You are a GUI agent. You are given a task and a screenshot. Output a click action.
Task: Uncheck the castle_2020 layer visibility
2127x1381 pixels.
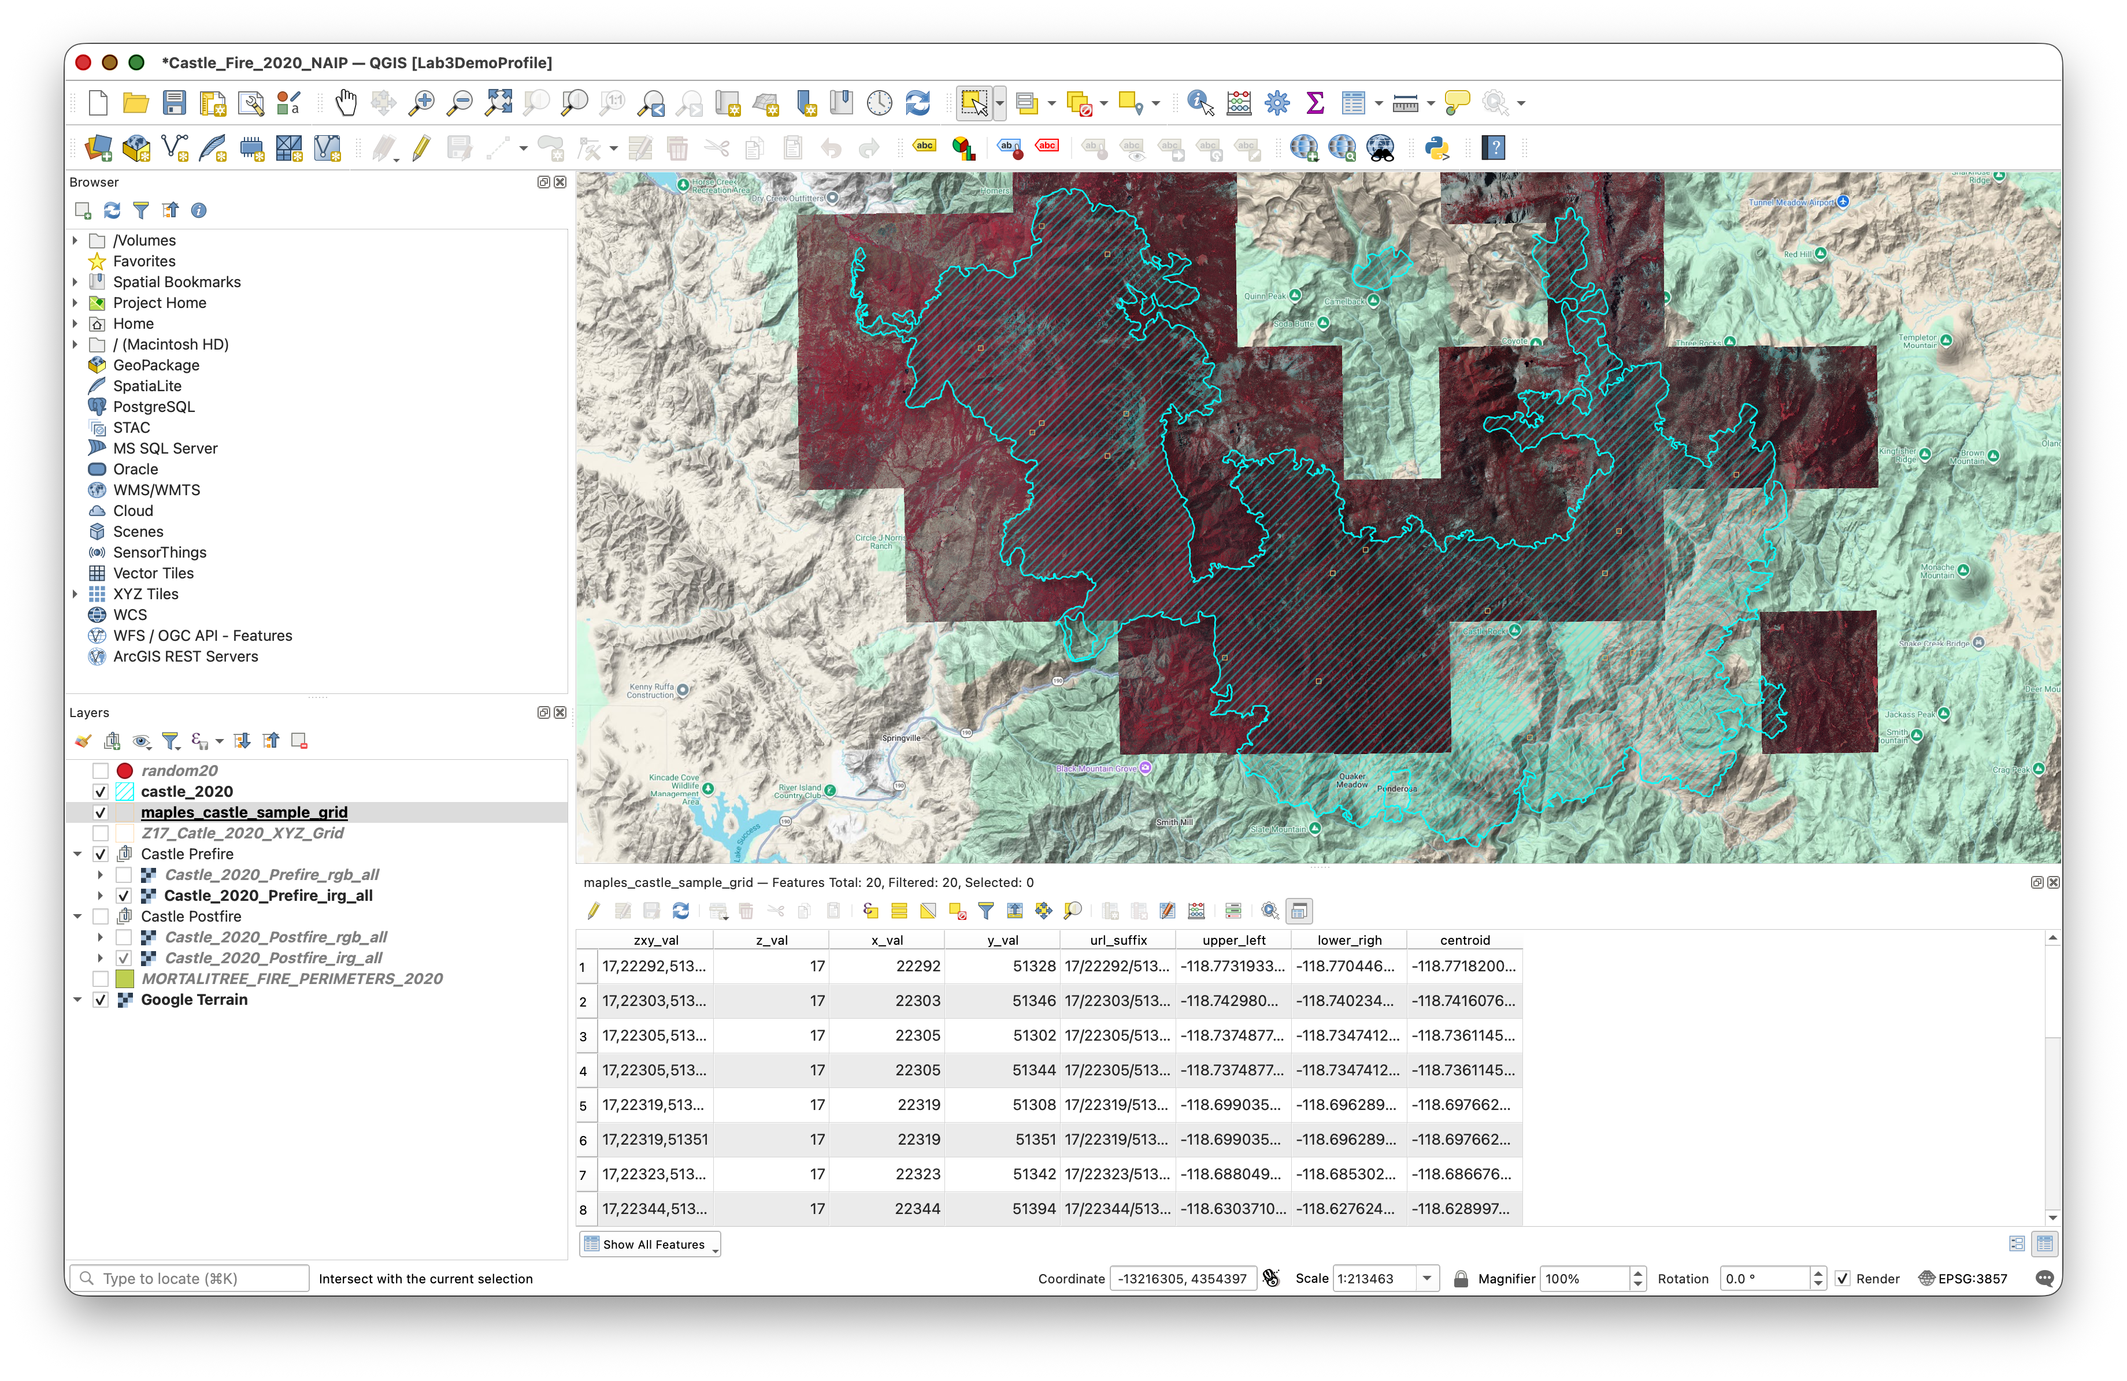[101, 792]
